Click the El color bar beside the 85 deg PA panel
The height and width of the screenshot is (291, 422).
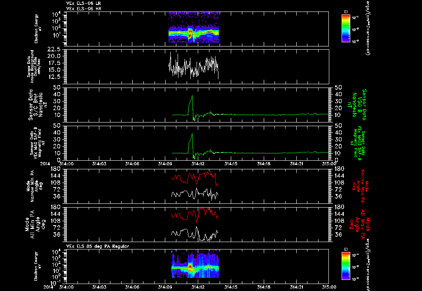(x=346, y=266)
